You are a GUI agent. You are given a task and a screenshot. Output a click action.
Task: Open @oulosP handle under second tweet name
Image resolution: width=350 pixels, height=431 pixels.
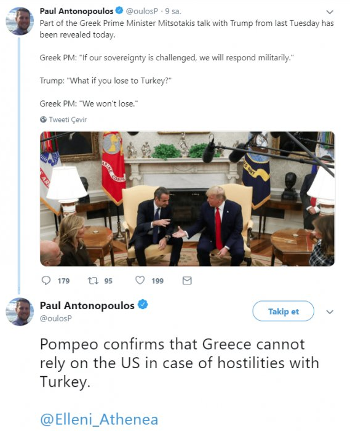point(56,318)
